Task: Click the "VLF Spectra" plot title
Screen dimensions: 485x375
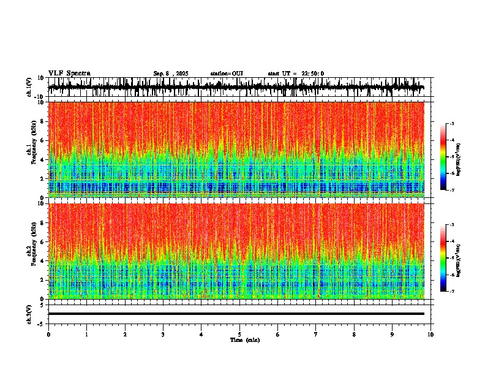Action: (69, 74)
